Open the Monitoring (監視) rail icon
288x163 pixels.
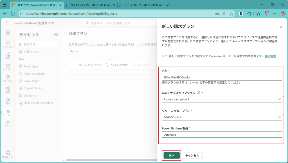(8, 90)
